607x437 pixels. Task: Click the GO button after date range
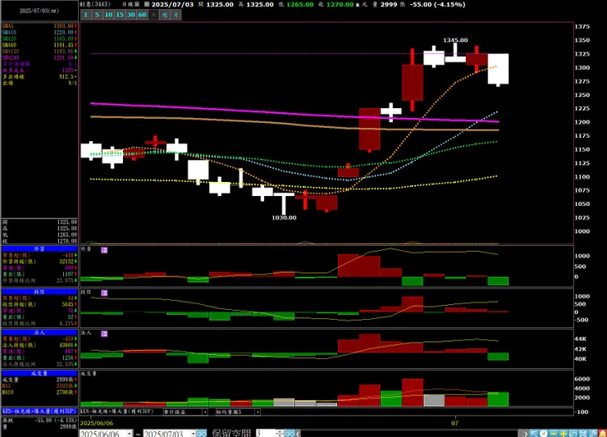202,434
